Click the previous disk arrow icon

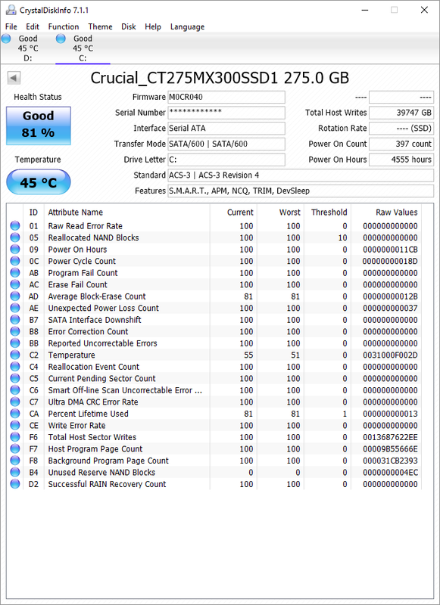14,78
